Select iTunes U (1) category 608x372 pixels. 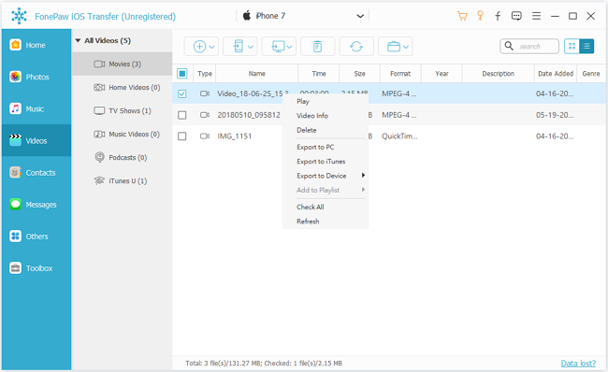[x=122, y=180]
